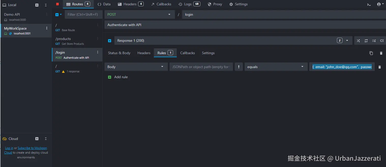Open the response Settings tab
This screenshot has height=167, width=386.
point(208,53)
